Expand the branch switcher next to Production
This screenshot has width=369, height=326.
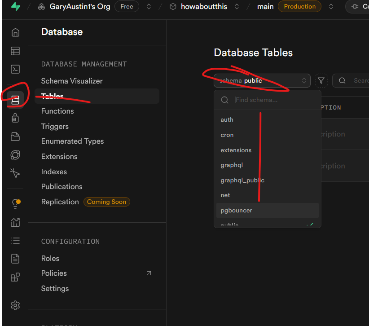pyautogui.click(x=331, y=7)
